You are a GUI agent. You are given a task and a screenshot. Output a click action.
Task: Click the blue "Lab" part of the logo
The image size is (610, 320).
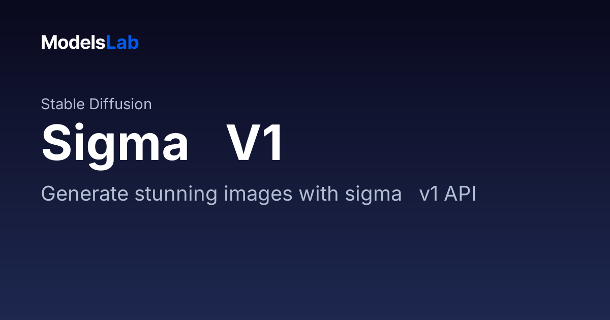coord(123,43)
